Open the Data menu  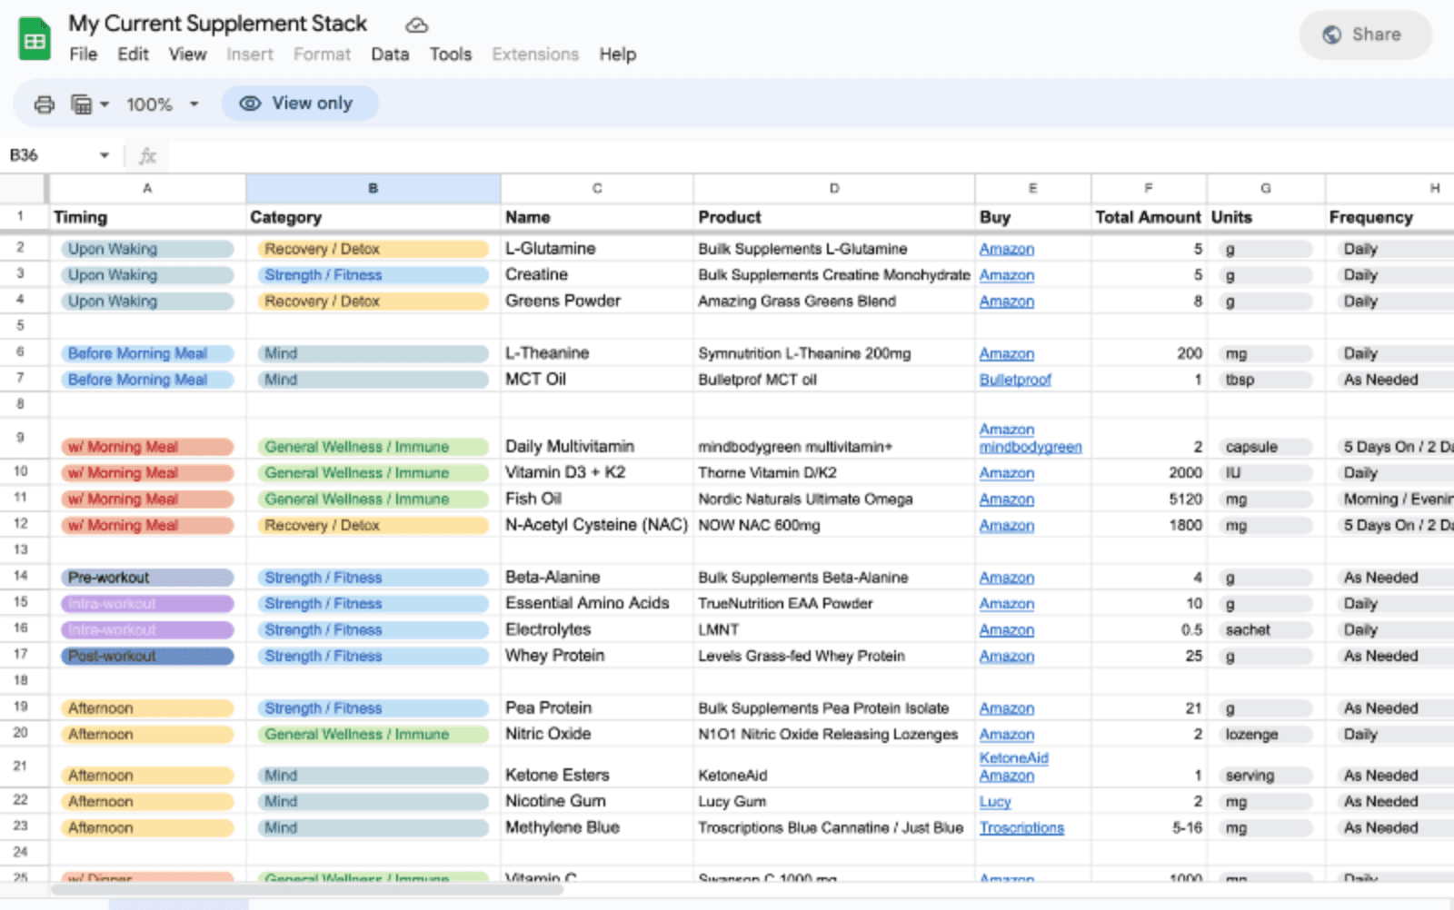pos(390,54)
